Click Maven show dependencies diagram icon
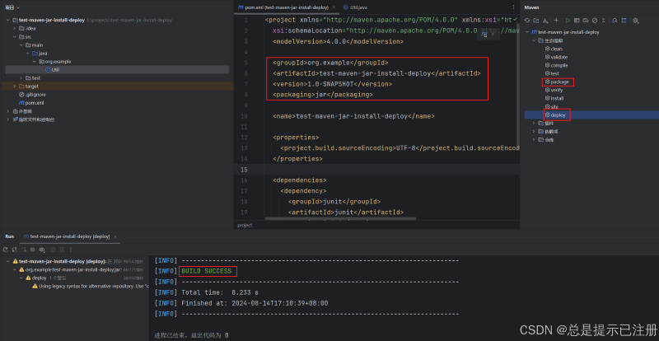659x341 pixels. [624, 21]
